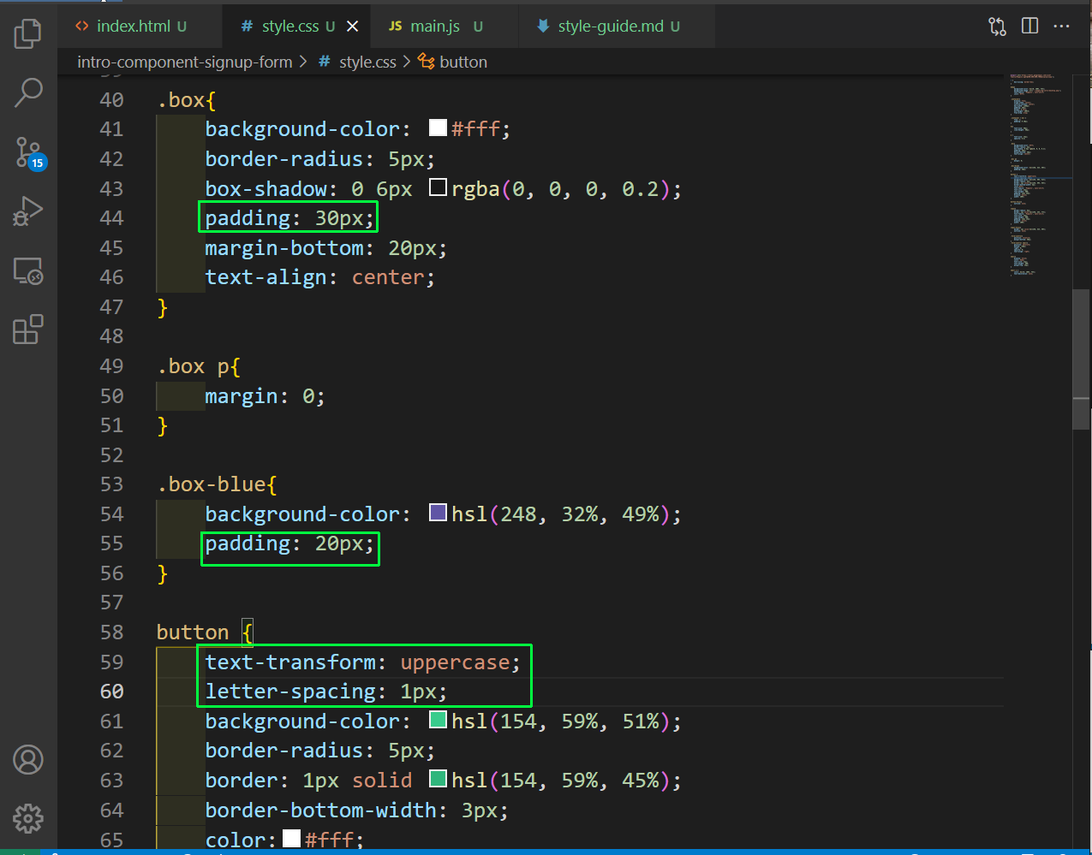Click the hsl(154, 59%, 51%) color swatch

pos(438,720)
